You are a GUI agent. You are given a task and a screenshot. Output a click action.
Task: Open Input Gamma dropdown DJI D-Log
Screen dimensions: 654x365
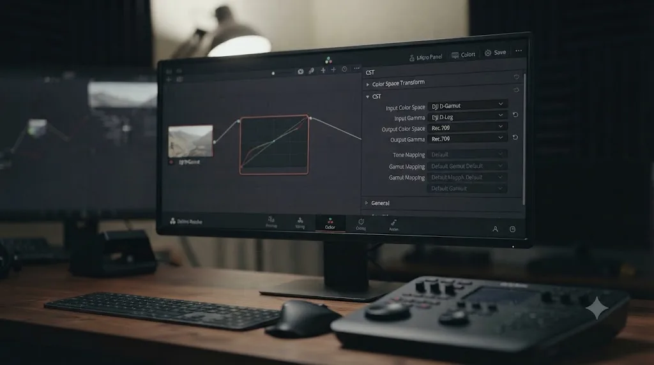pos(468,116)
